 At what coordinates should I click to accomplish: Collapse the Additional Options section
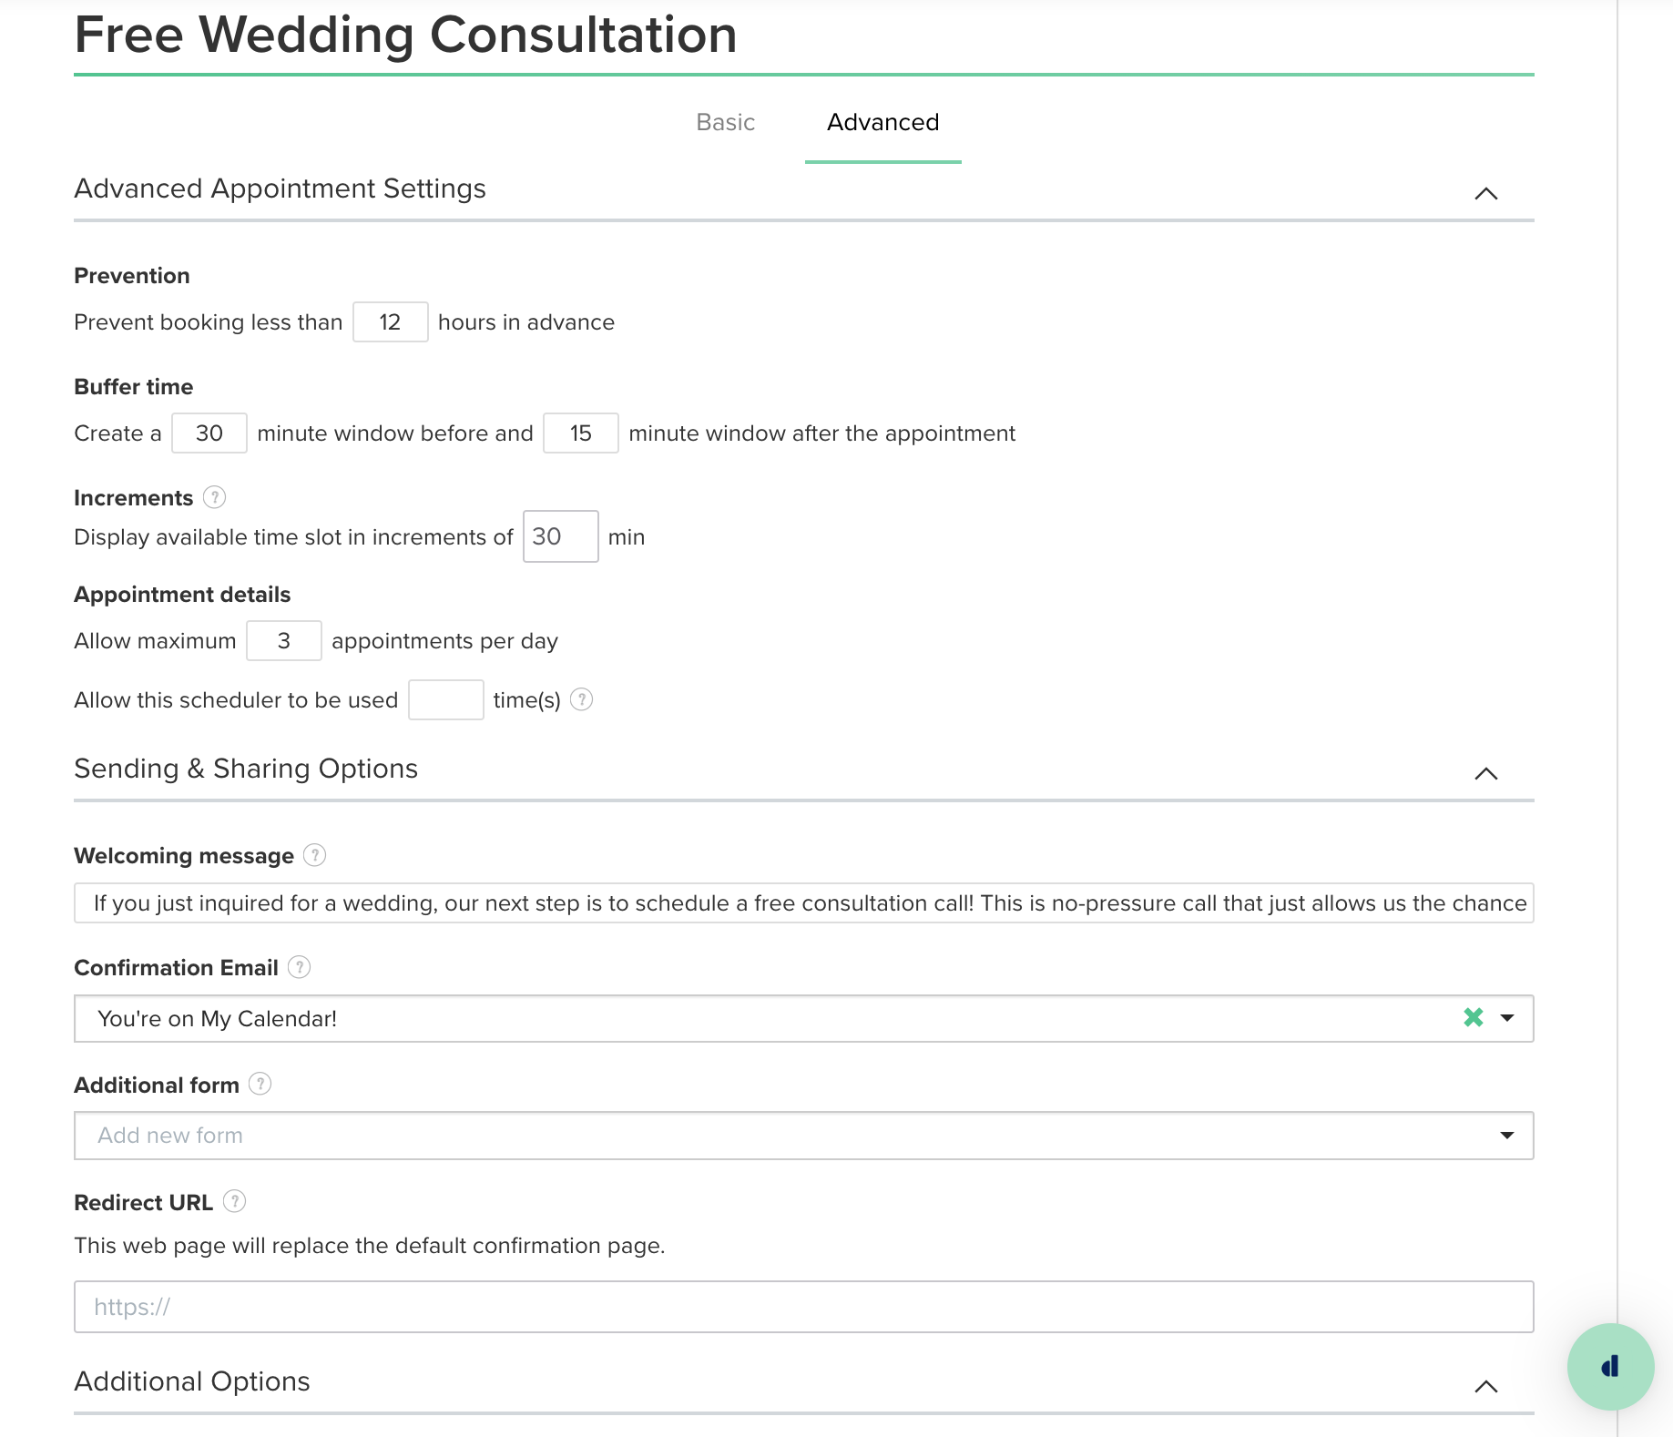tap(1485, 1386)
